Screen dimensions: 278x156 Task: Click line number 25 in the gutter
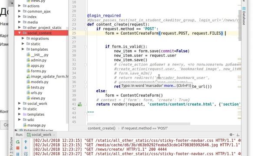point(74,33)
